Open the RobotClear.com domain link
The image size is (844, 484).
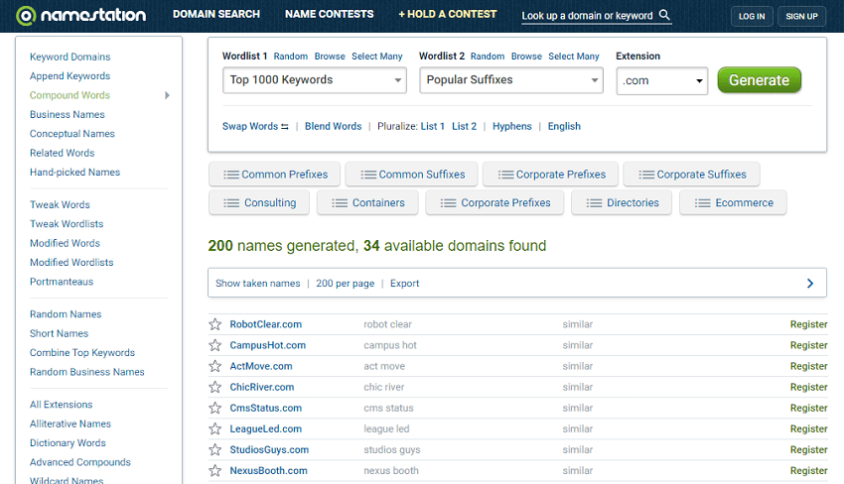click(x=266, y=324)
